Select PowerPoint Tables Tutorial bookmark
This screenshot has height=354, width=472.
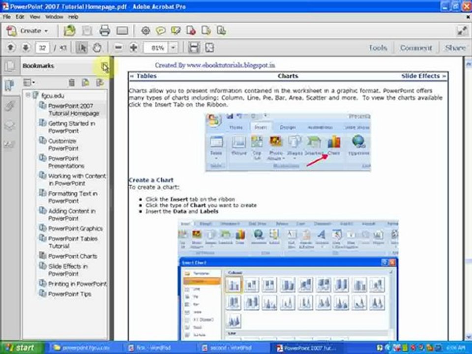[73, 242]
